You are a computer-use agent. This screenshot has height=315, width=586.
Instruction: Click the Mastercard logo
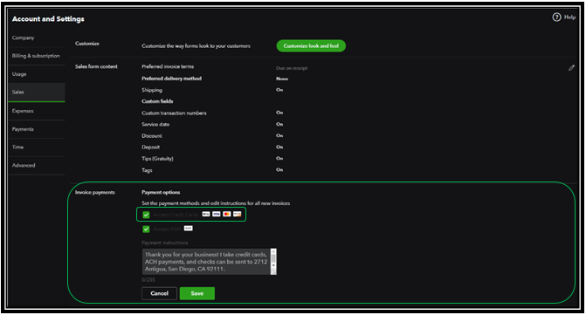[227, 214]
